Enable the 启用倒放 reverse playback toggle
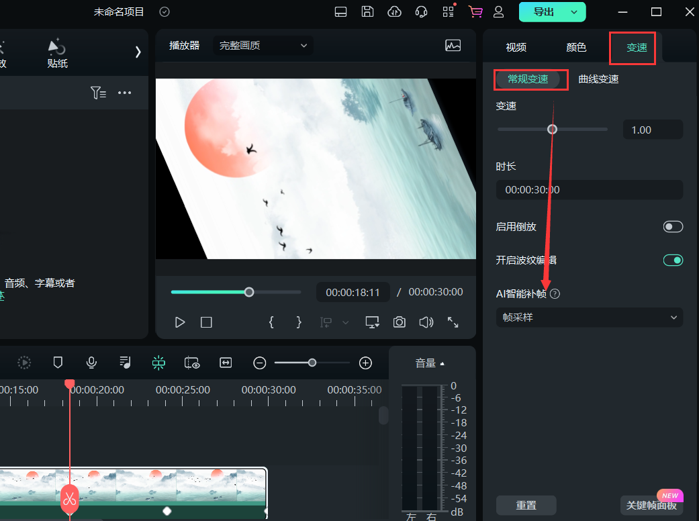The height and width of the screenshot is (521, 699). tap(673, 226)
